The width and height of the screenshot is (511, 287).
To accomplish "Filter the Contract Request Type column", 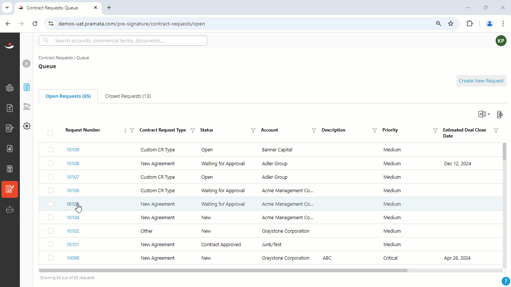I will (x=193, y=130).
